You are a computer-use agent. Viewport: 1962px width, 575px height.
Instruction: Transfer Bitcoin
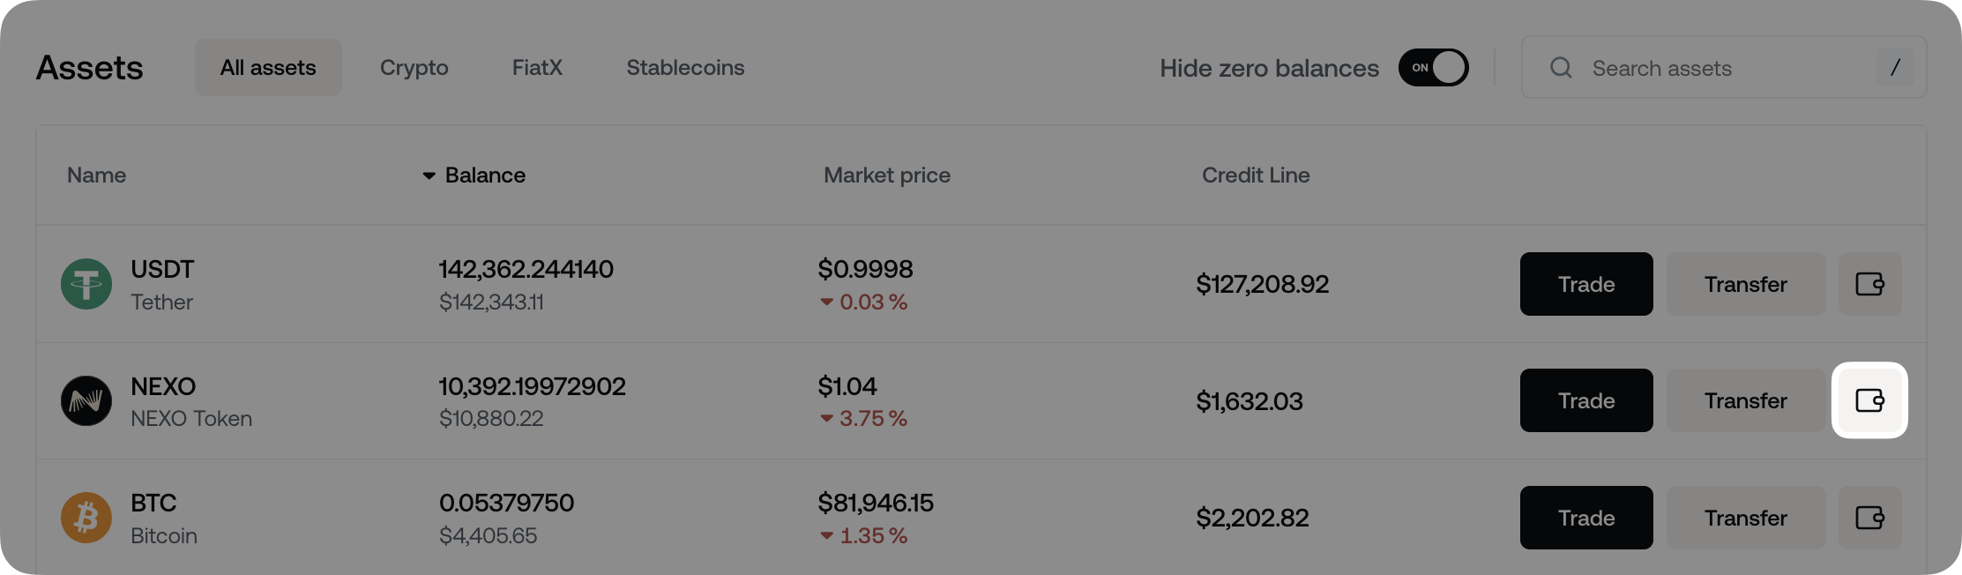coord(1745,518)
